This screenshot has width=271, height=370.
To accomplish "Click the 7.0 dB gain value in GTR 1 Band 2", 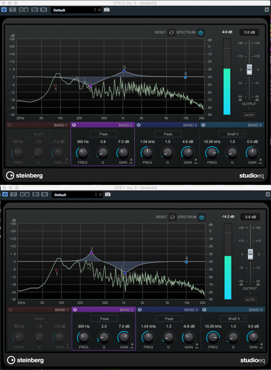I will 124,326.
